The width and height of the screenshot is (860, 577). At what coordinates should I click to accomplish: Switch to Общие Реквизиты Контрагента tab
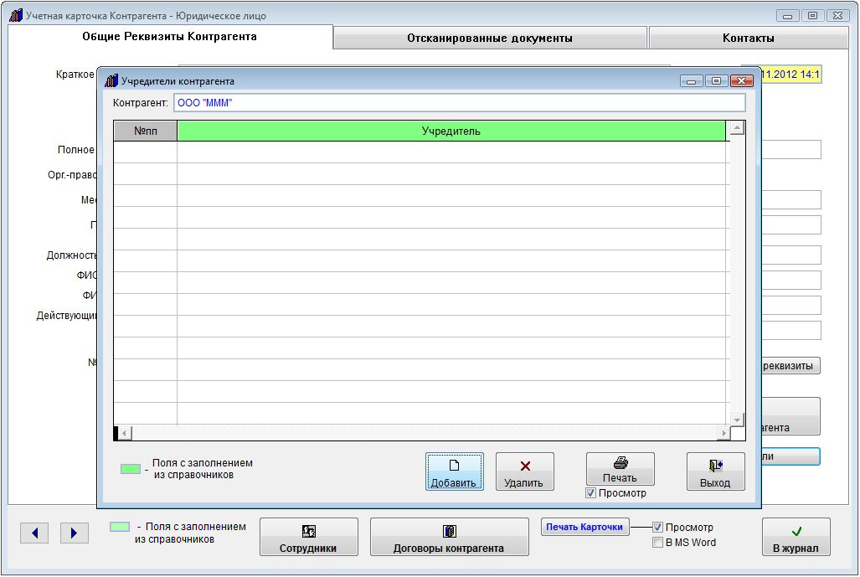tap(169, 37)
